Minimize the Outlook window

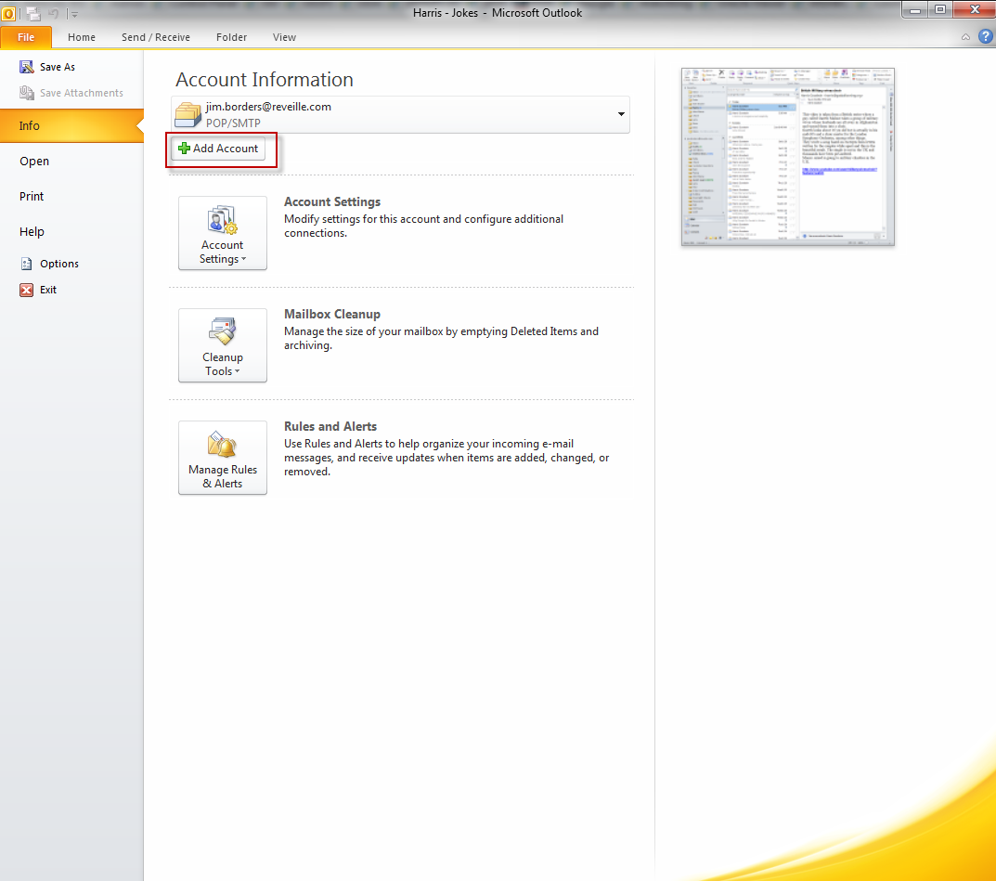[915, 9]
